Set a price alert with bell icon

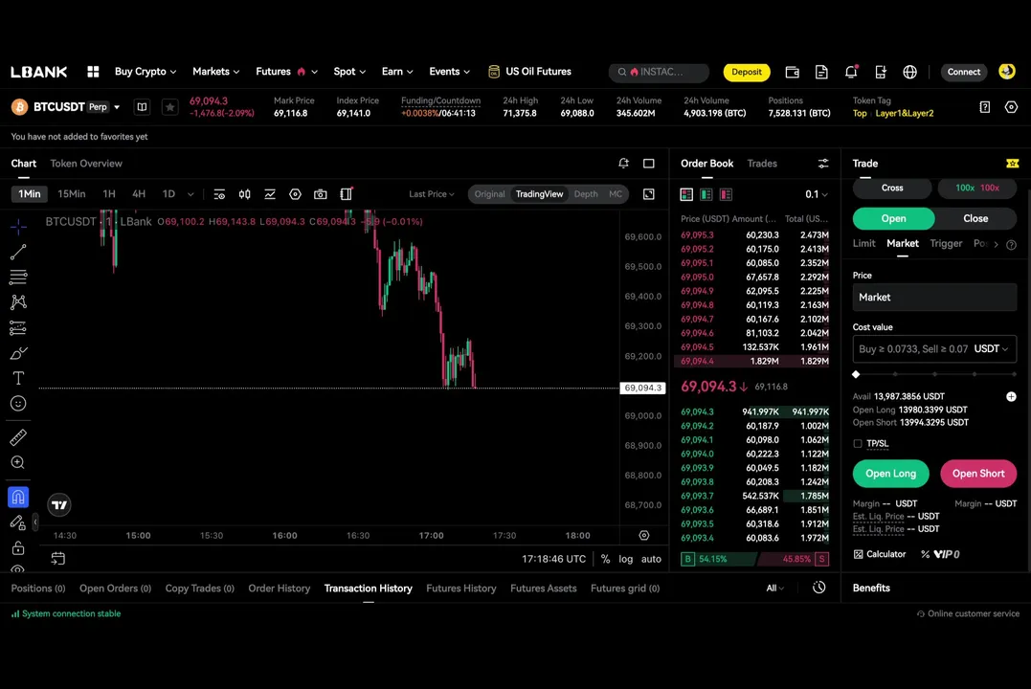point(623,163)
